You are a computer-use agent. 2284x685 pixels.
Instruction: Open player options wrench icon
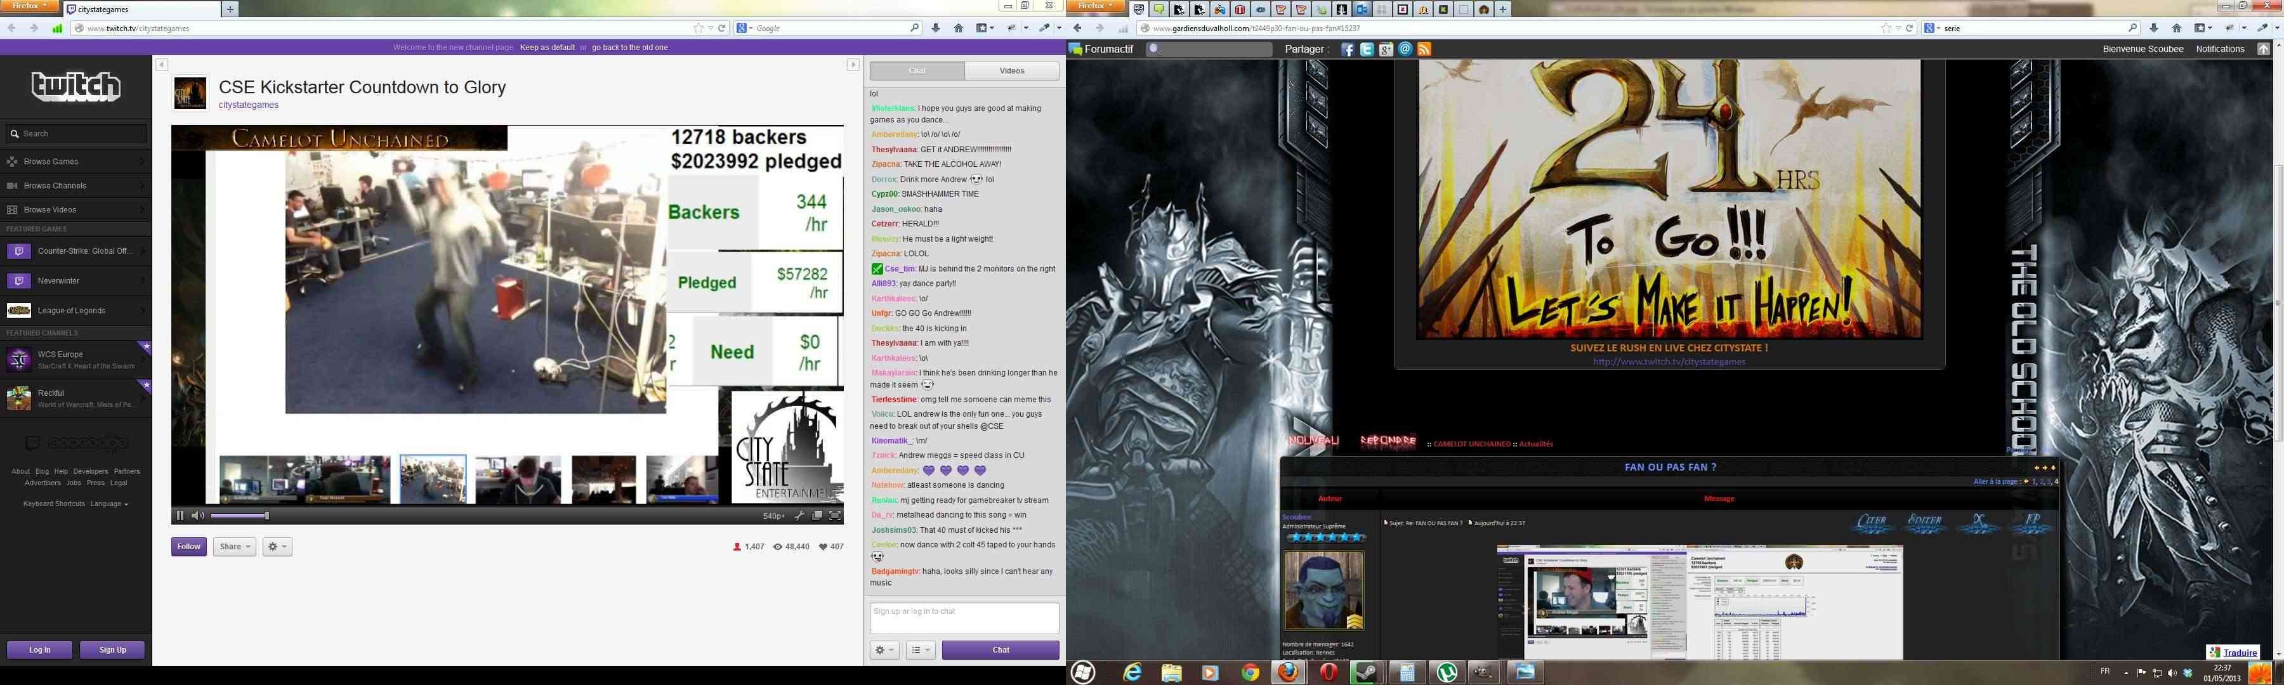click(x=799, y=516)
